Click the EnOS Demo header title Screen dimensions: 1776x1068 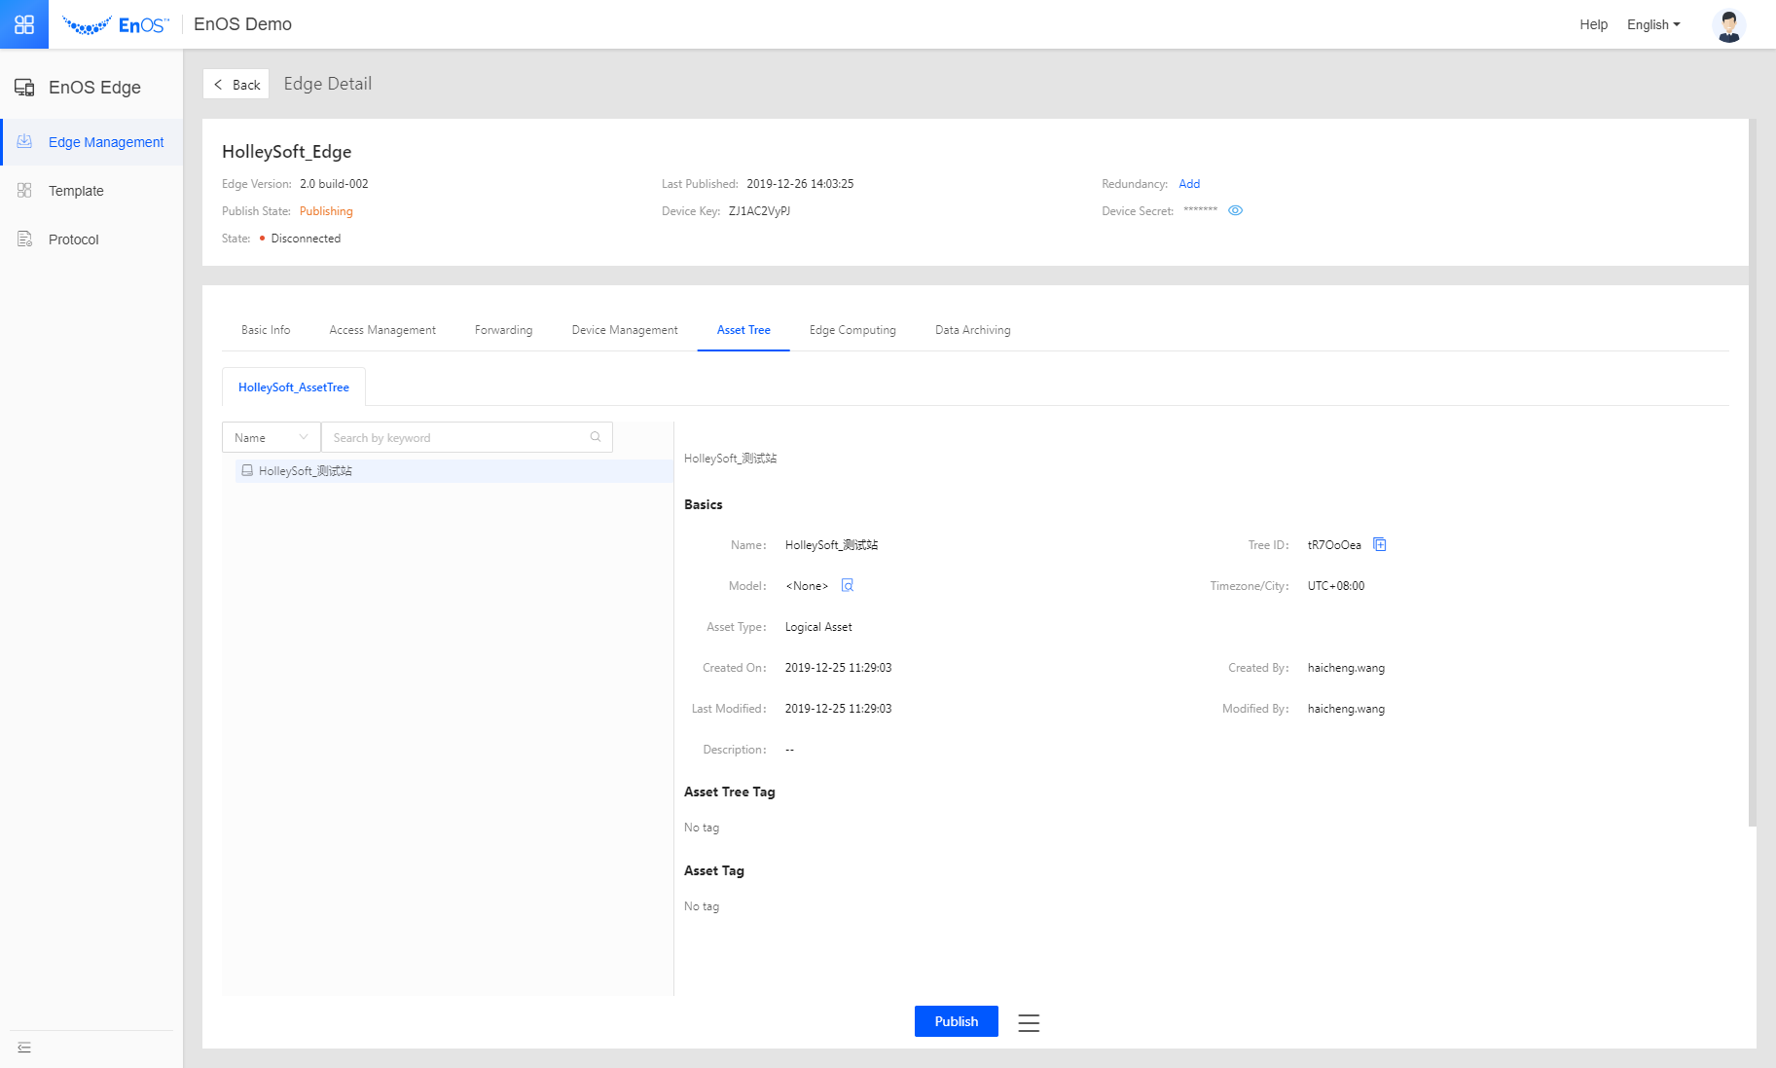[x=242, y=24]
